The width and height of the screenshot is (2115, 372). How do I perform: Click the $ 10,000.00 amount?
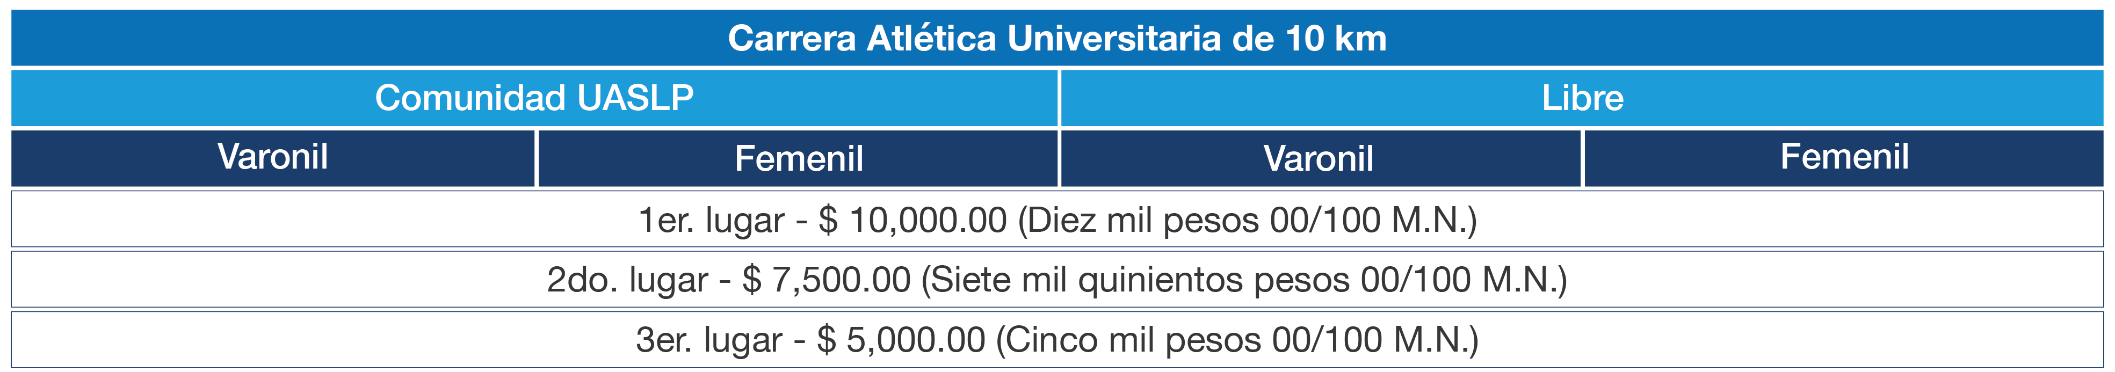click(x=912, y=220)
